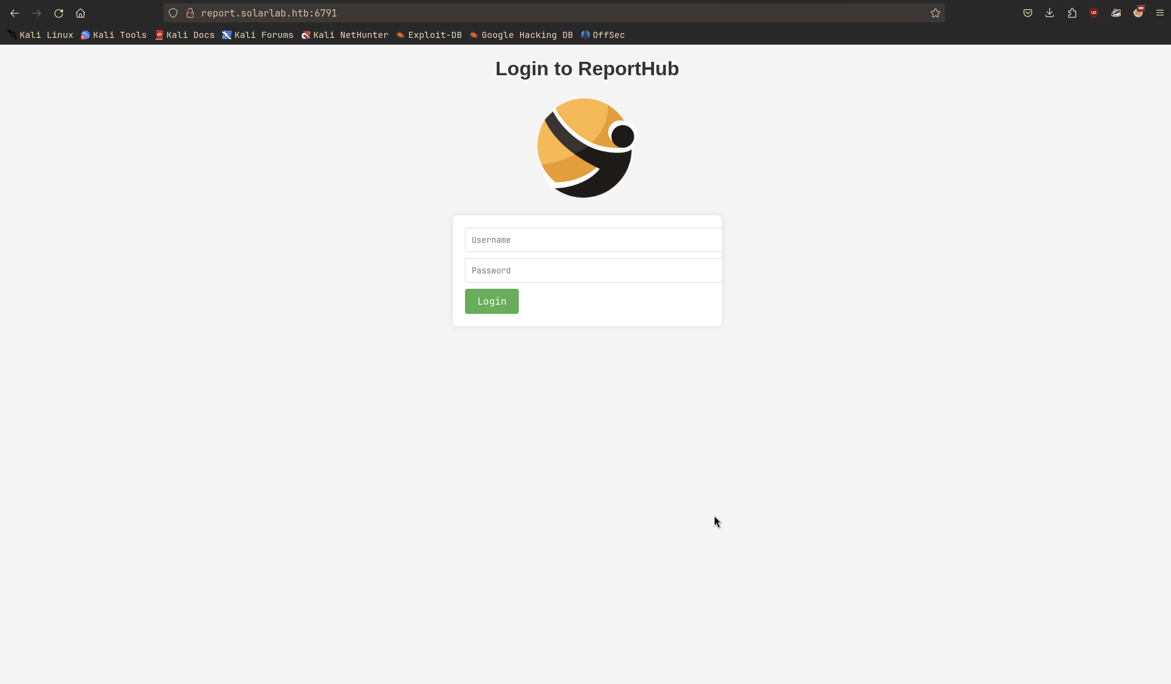Viewport: 1171px width, 684px height.
Task: Open the Exploit-DB bookmark
Action: tap(429, 35)
